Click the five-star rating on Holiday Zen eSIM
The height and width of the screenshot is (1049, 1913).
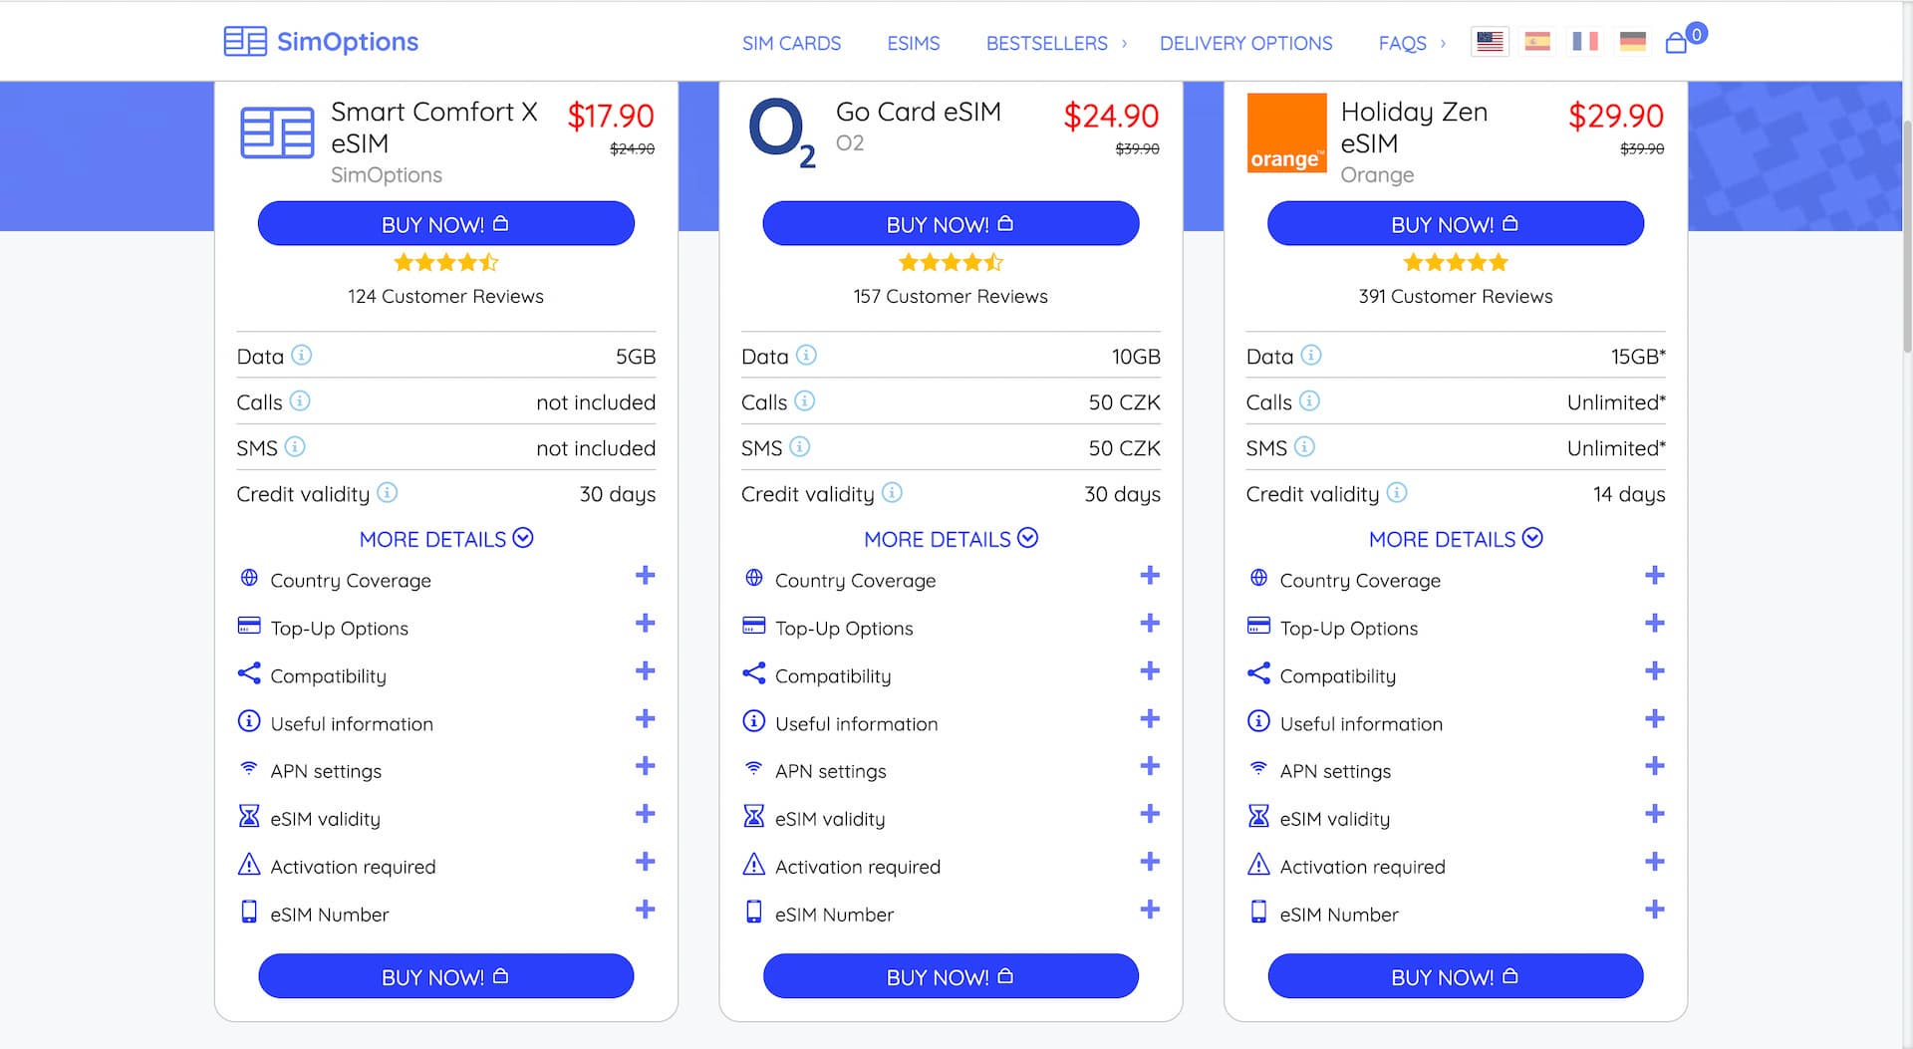[x=1455, y=261]
